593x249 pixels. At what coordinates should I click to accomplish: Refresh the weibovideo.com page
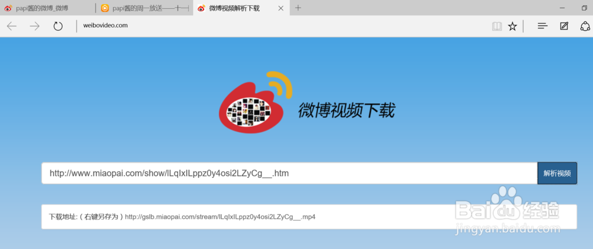(58, 26)
